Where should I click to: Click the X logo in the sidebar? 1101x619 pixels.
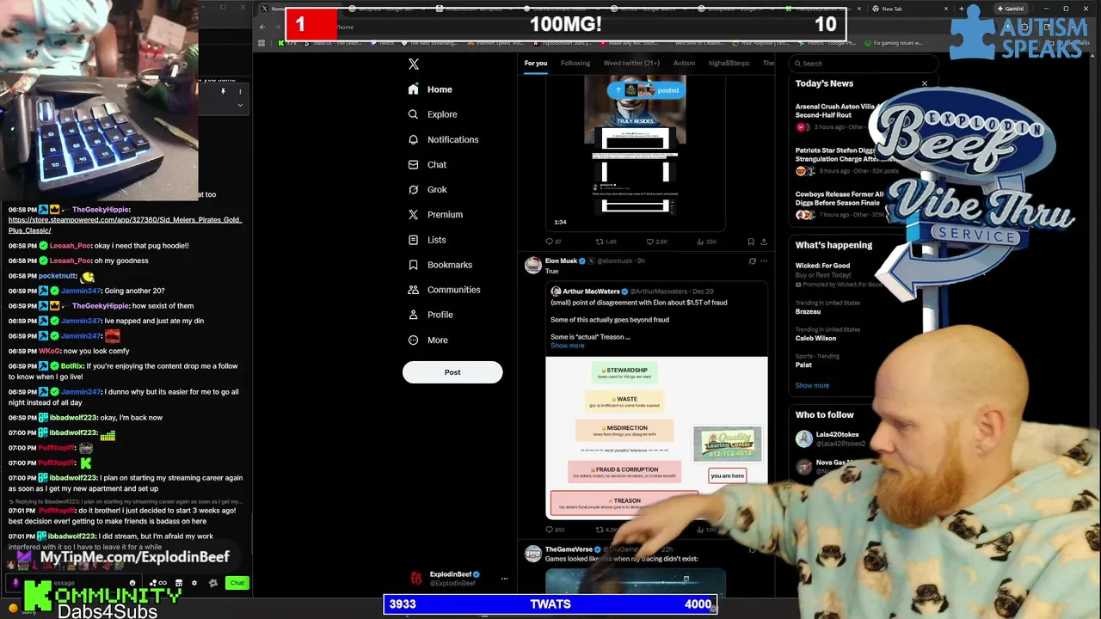[414, 64]
